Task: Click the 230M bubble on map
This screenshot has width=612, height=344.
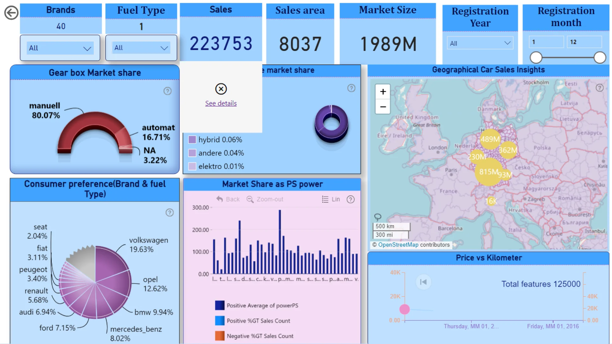Action: [477, 157]
